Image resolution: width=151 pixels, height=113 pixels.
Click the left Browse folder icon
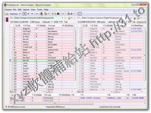coord(69,18)
